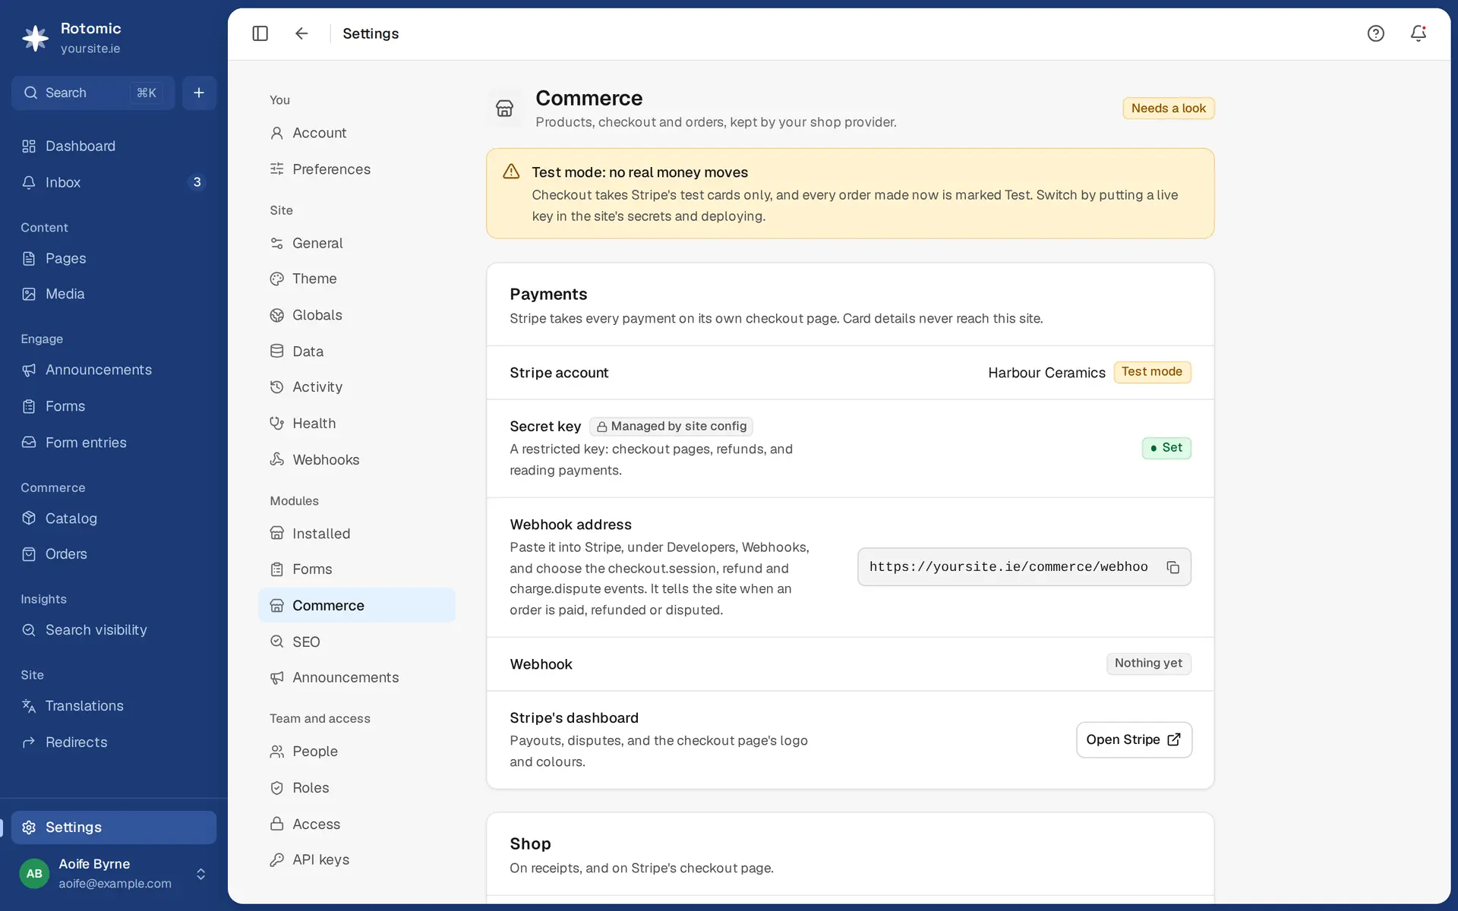The height and width of the screenshot is (911, 1458).
Task: Open SEO module settings
Action: [357, 642]
